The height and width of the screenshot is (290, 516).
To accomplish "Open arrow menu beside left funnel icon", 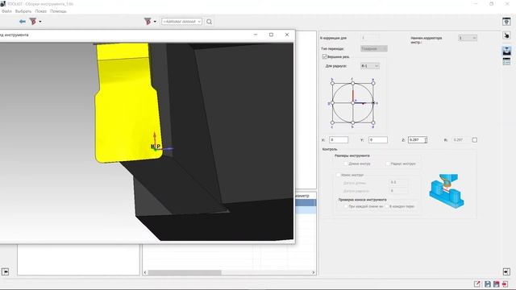I will pos(40,22).
